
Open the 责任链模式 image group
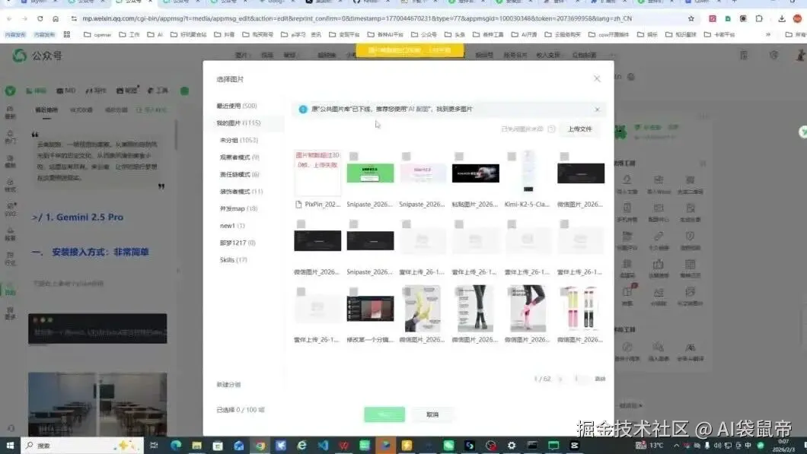point(239,174)
